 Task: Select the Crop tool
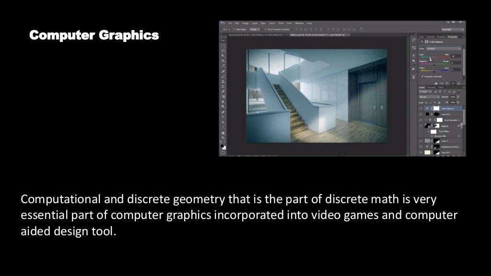pos(223,61)
